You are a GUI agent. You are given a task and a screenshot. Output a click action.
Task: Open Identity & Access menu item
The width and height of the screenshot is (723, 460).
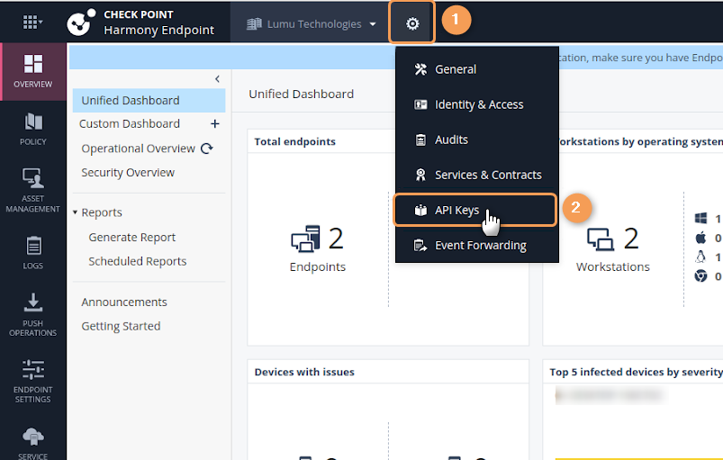(478, 104)
